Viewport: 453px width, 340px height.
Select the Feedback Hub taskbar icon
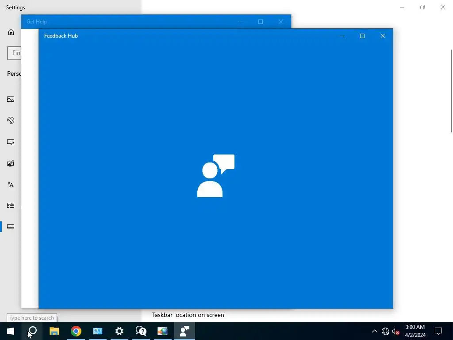point(184,331)
